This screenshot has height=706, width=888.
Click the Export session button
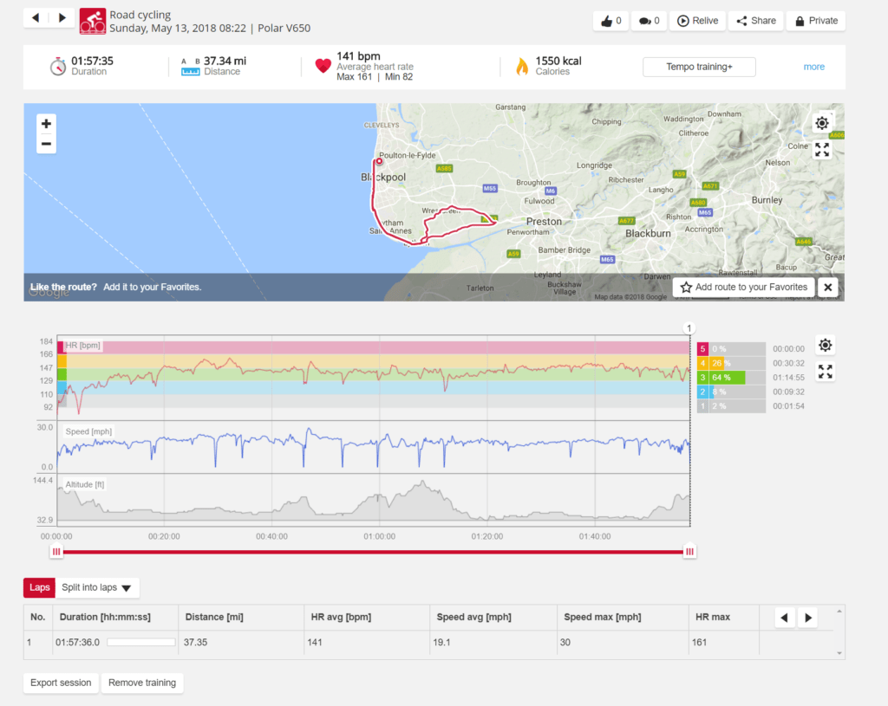pyautogui.click(x=61, y=683)
